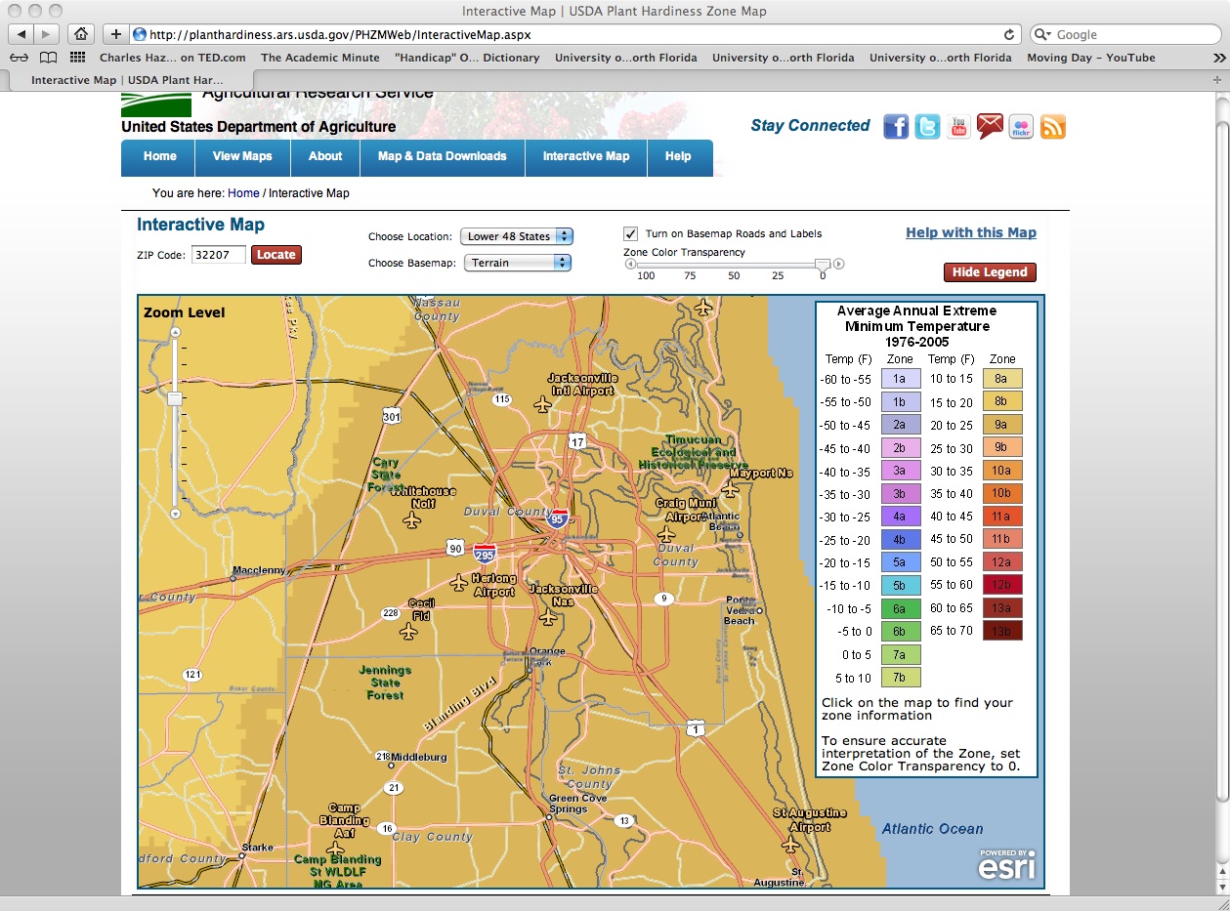The width and height of the screenshot is (1230, 911).
Task: Open the Help navigation tab
Action: [x=678, y=156]
